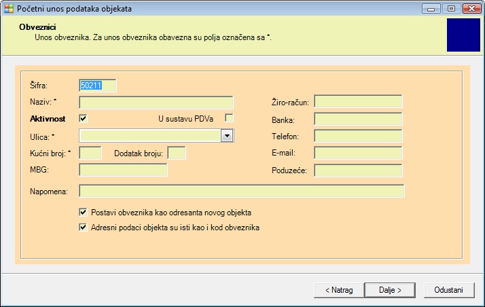
Task: Uncheck Adresni podaci objekta su isti checkbox
Action: (x=83, y=228)
